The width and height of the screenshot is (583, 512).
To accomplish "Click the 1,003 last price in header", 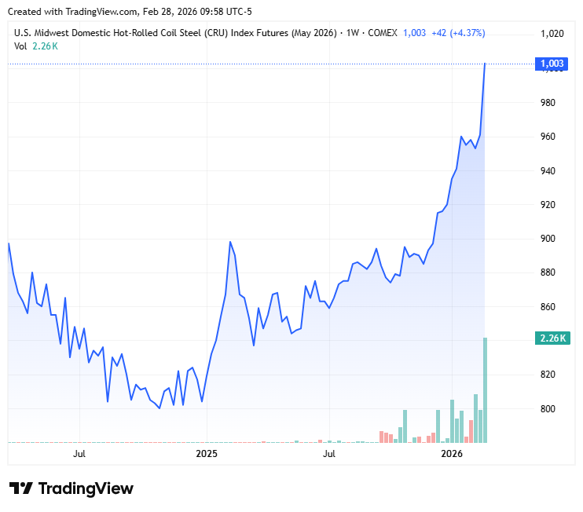I will [414, 33].
